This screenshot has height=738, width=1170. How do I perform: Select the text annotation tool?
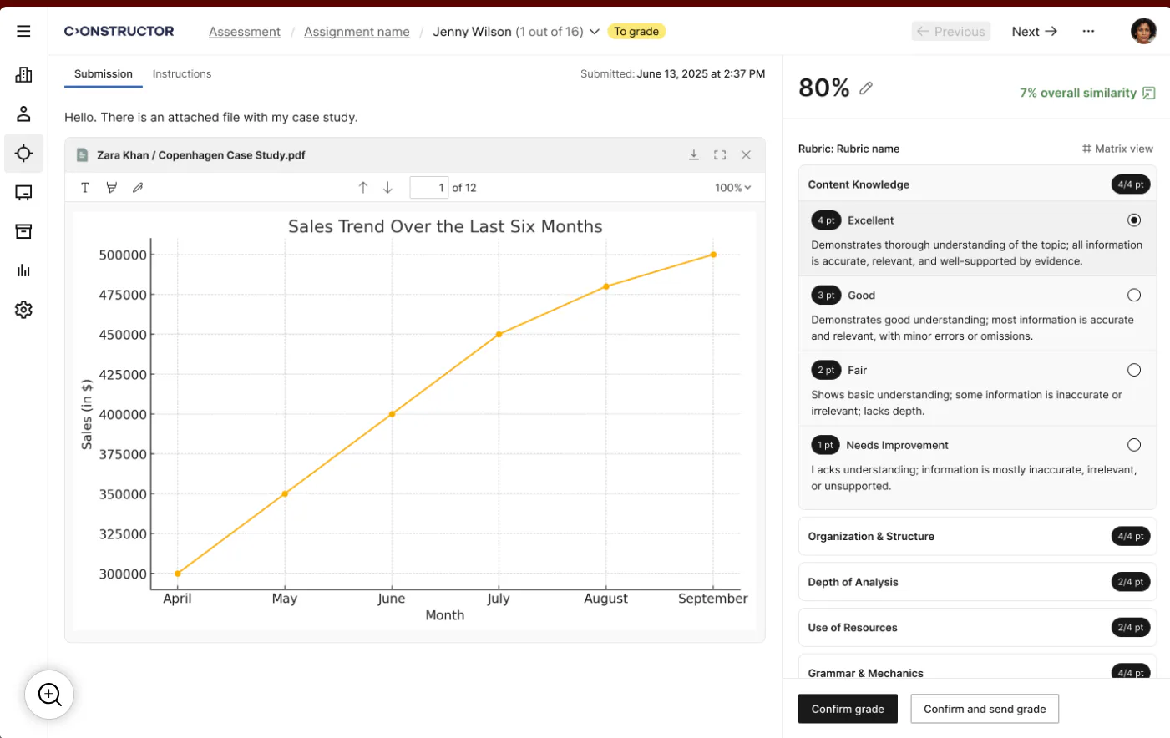(x=85, y=188)
